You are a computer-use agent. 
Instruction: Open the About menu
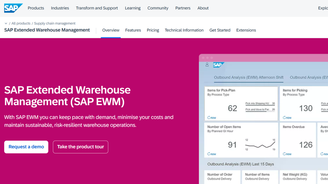point(203,8)
